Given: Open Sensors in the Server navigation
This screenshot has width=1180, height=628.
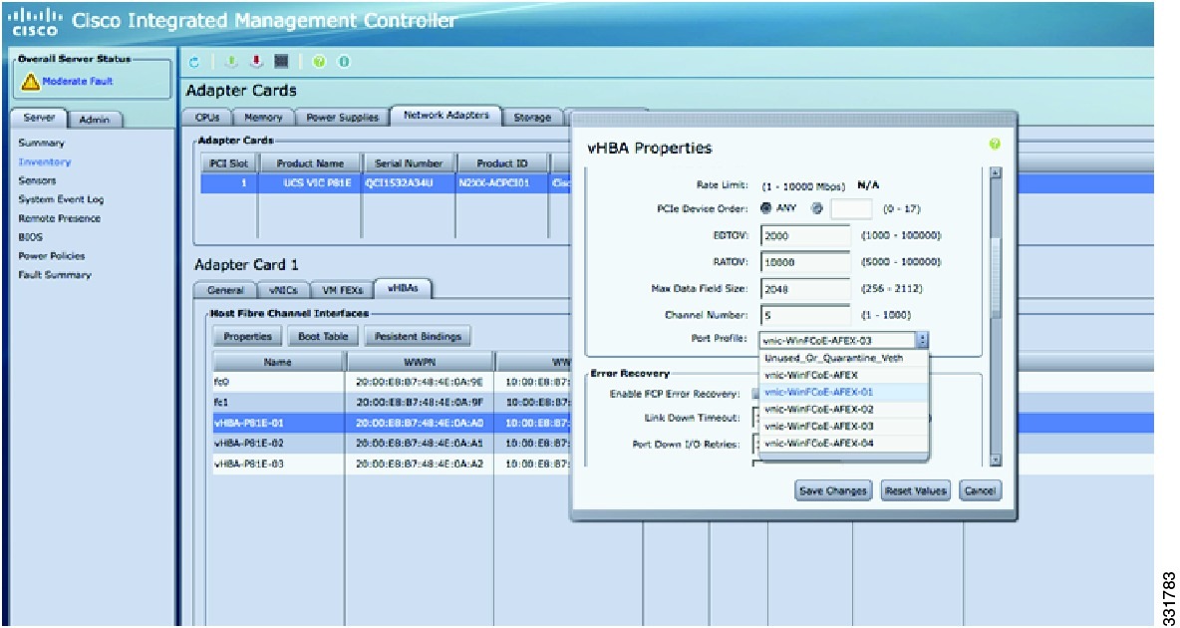Looking at the screenshot, I should click(x=38, y=180).
